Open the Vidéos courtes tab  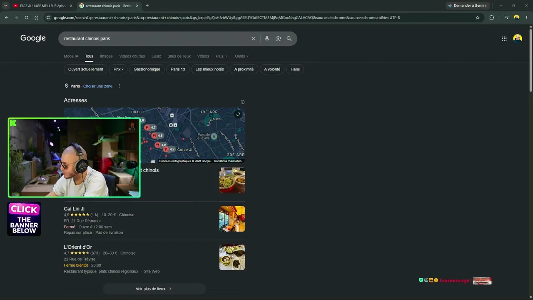click(x=132, y=56)
